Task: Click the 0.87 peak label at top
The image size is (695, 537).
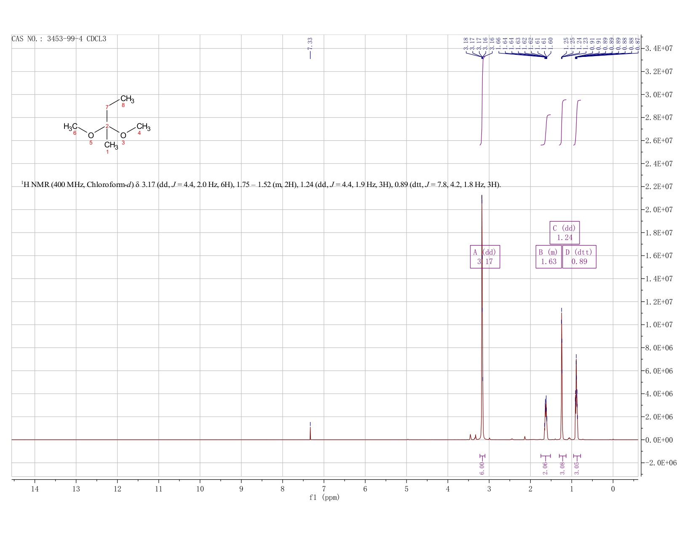Action: pos(638,44)
